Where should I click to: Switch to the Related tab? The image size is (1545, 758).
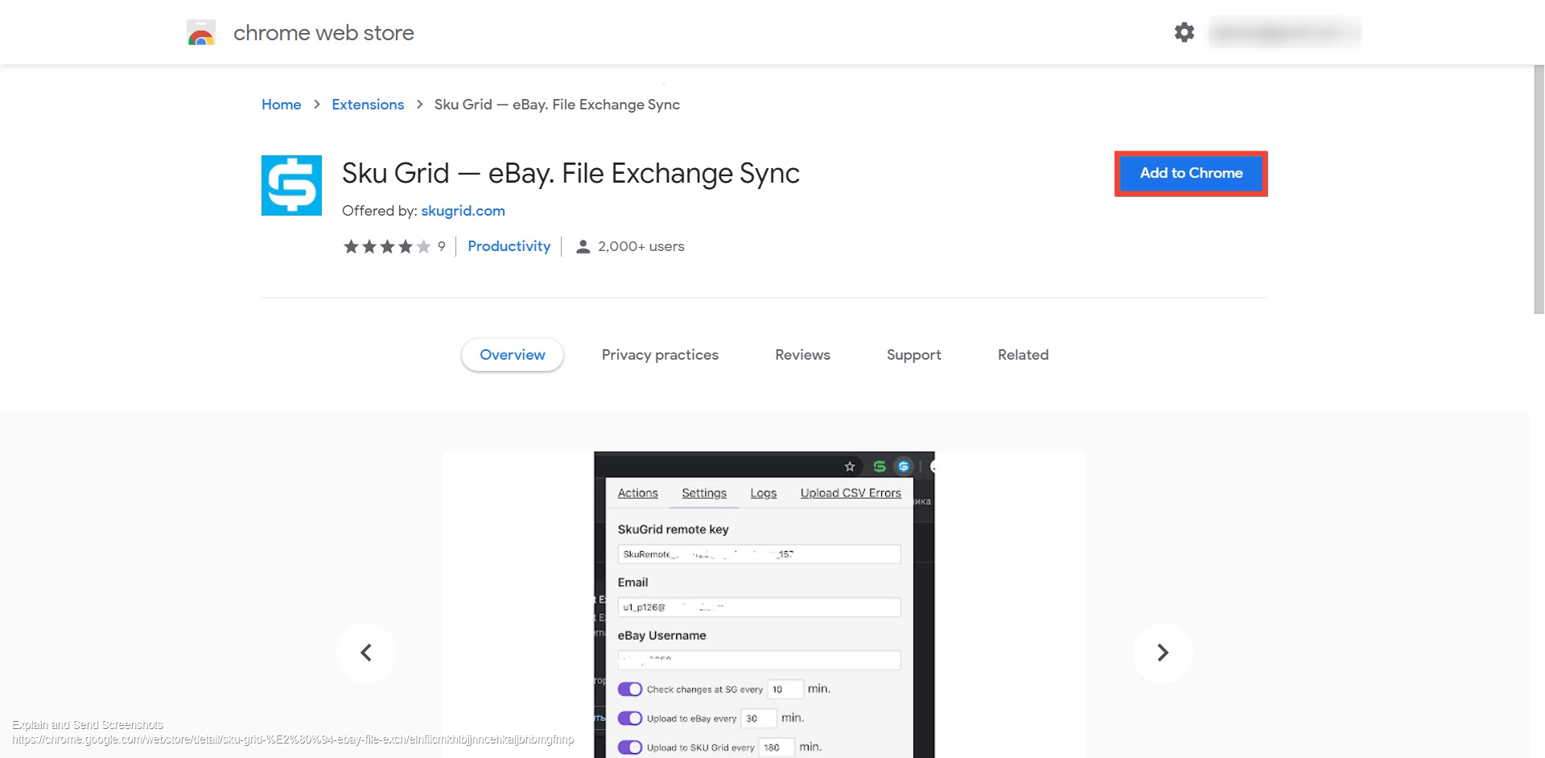tap(1023, 355)
